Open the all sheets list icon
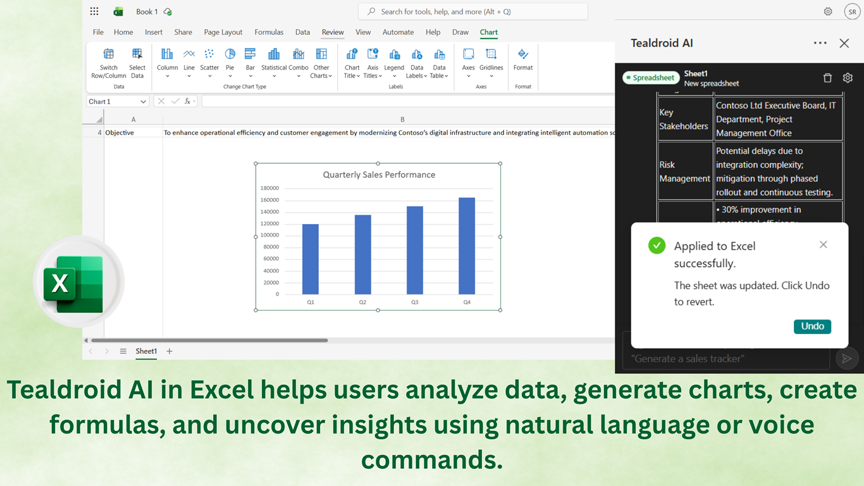The width and height of the screenshot is (864, 486). point(123,351)
